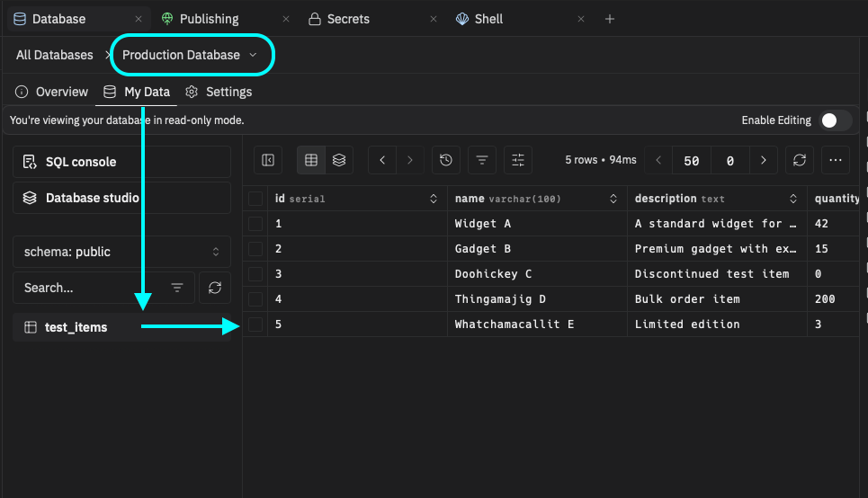Launch Database studio
The height and width of the screenshot is (498, 868).
click(121, 198)
